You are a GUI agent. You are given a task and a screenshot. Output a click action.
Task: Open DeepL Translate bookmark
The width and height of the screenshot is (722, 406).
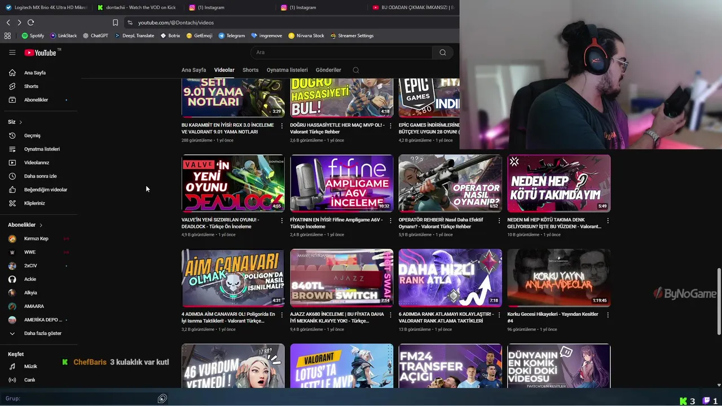pos(134,36)
